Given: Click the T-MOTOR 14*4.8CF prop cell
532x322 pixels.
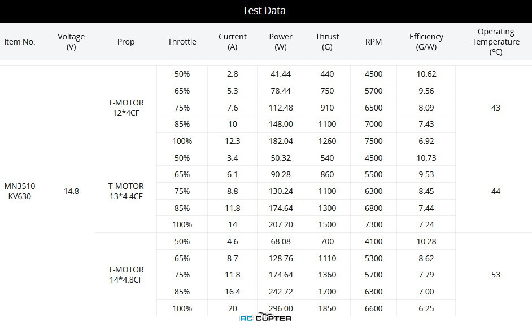Looking at the screenshot, I should click(126, 275).
